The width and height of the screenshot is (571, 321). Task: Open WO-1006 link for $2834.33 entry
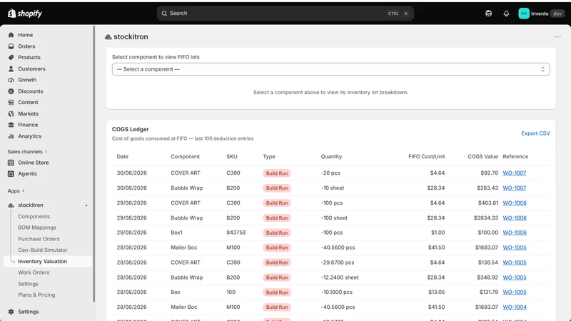point(515,218)
